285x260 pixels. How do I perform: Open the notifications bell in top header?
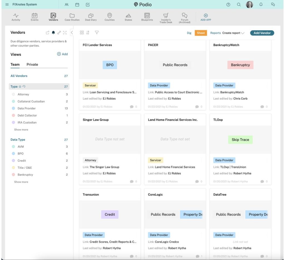pyautogui.click(x=261, y=4)
